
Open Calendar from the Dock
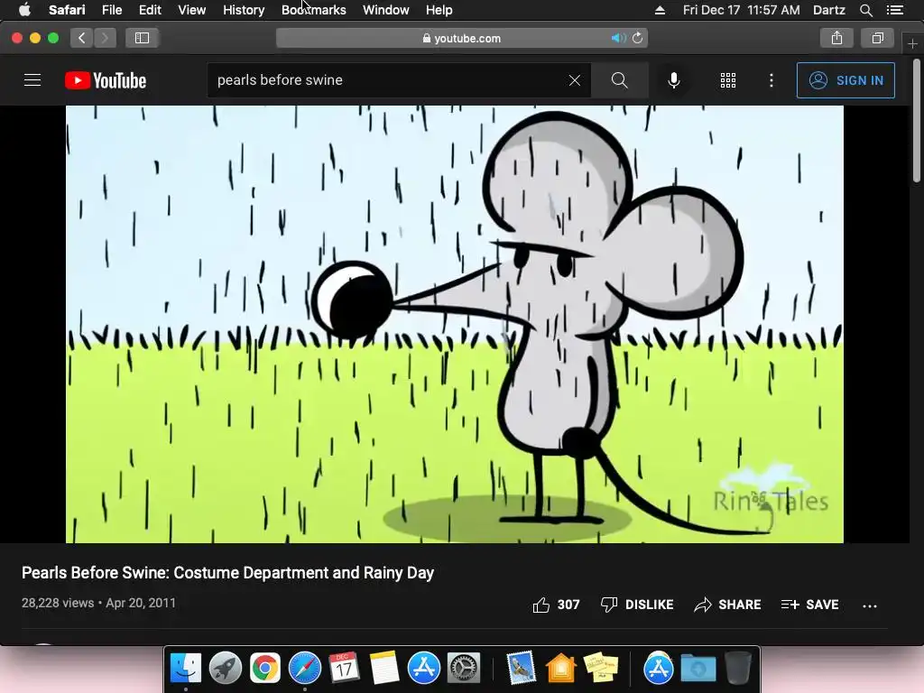click(x=344, y=669)
